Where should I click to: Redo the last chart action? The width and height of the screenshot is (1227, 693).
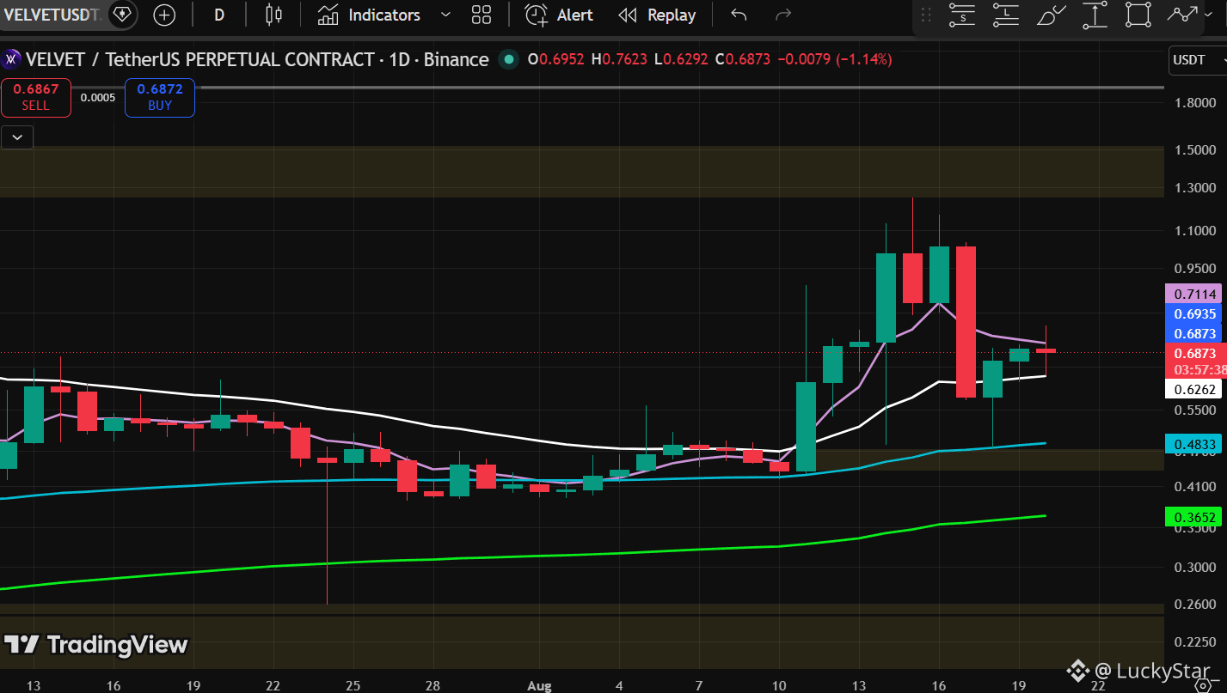tap(782, 15)
